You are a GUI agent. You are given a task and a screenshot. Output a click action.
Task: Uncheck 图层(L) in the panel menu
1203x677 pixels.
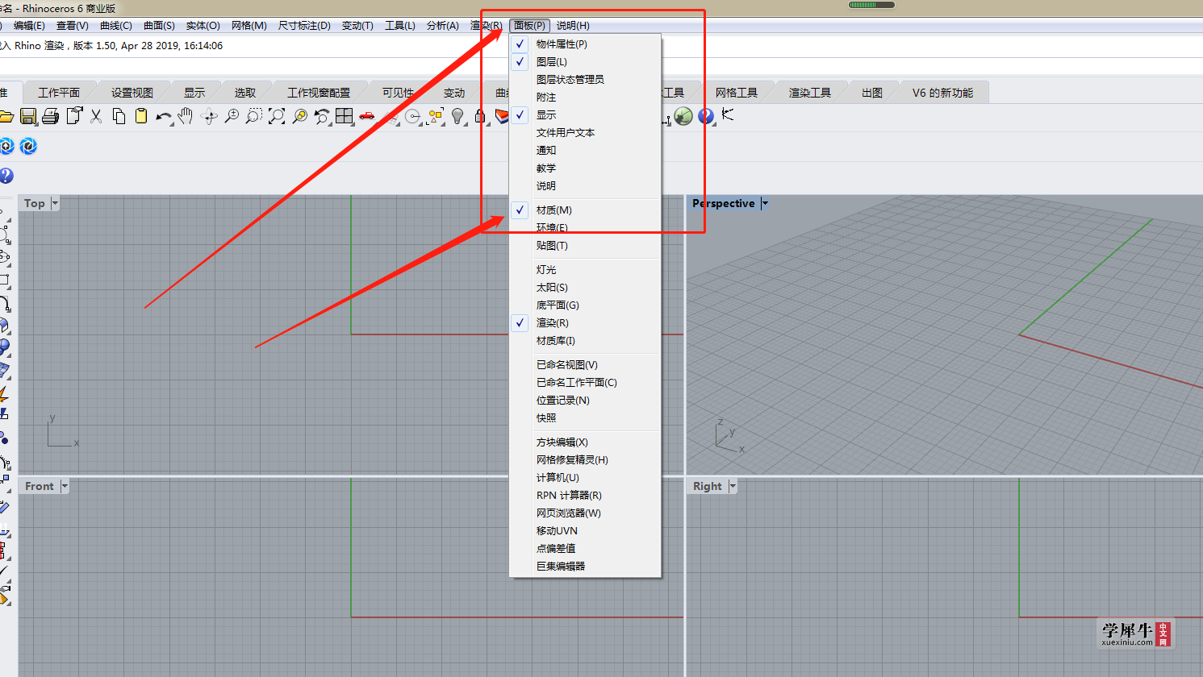[585, 62]
